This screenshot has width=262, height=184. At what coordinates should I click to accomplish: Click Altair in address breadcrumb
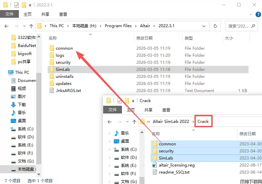[x=145, y=26]
